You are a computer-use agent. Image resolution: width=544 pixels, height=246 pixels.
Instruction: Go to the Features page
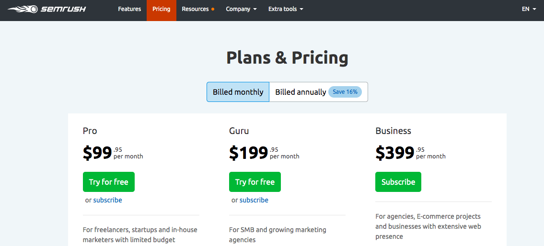click(x=129, y=9)
